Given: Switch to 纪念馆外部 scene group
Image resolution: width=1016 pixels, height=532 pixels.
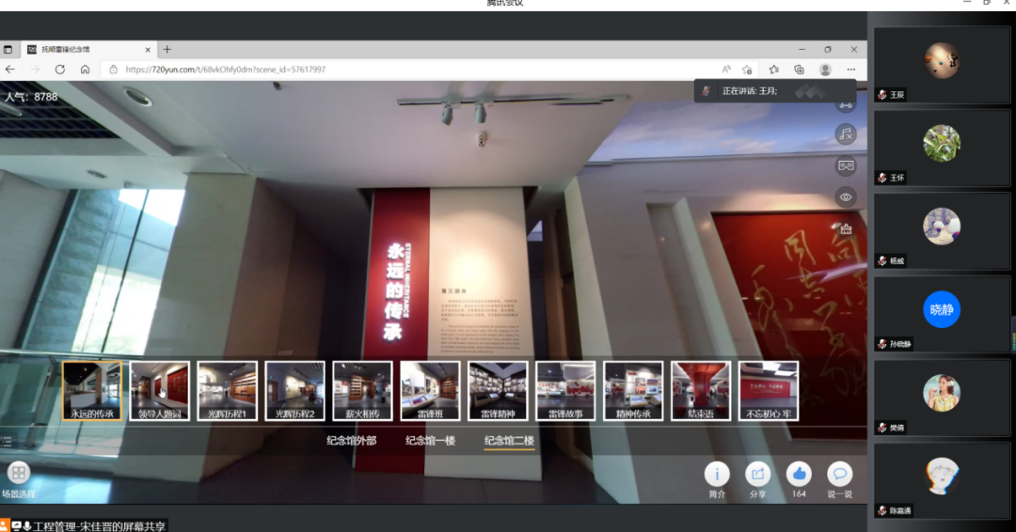Looking at the screenshot, I should click(351, 440).
